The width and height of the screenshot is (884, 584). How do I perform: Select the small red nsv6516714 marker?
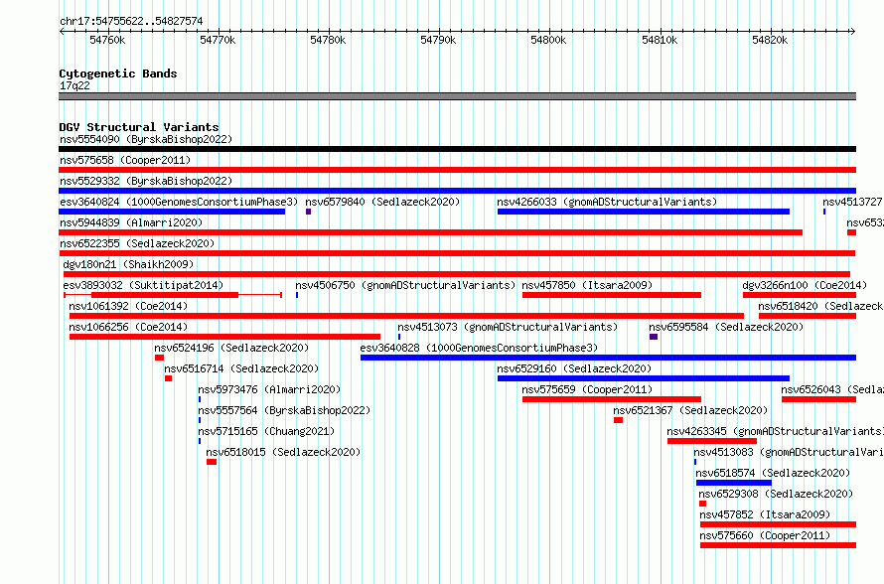(x=169, y=378)
